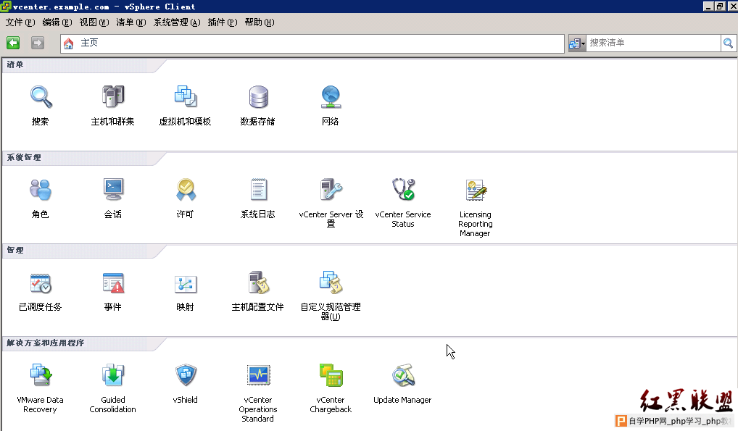Launch Guided Consolidation

113,375
